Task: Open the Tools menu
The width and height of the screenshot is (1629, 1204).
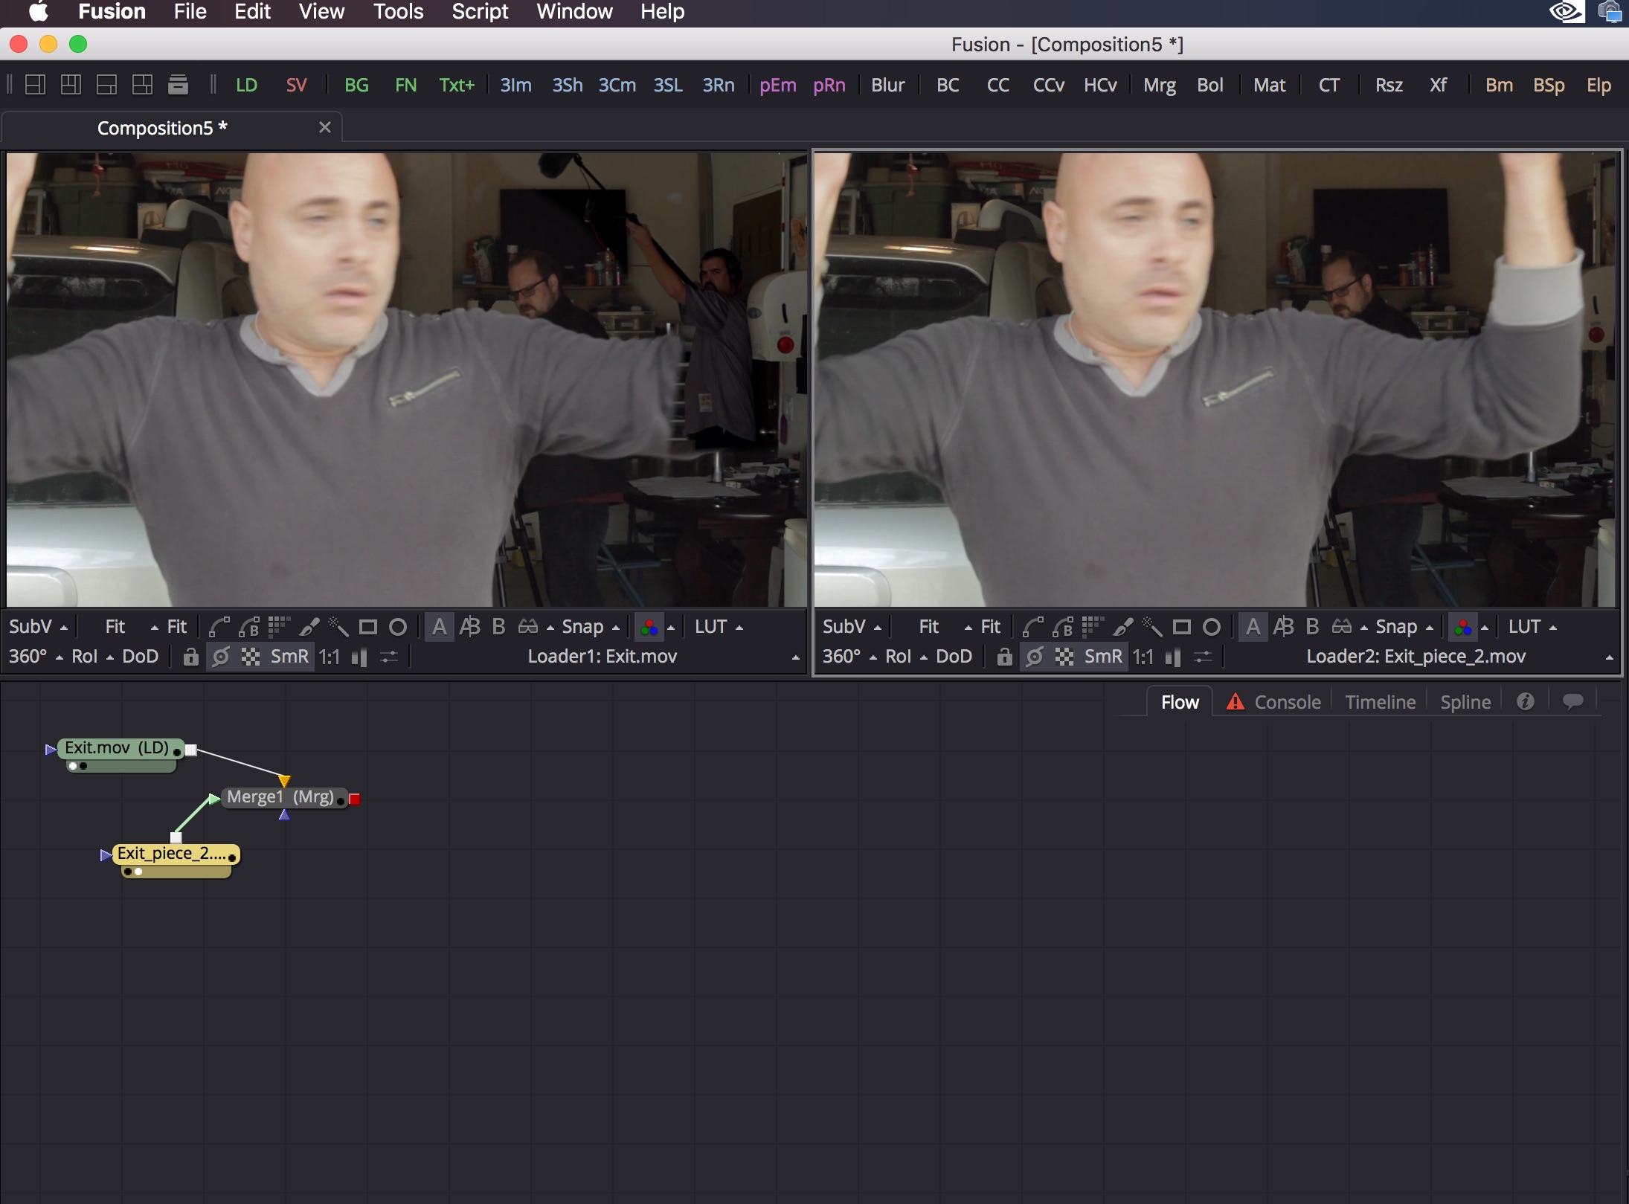Action: [398, 12]
